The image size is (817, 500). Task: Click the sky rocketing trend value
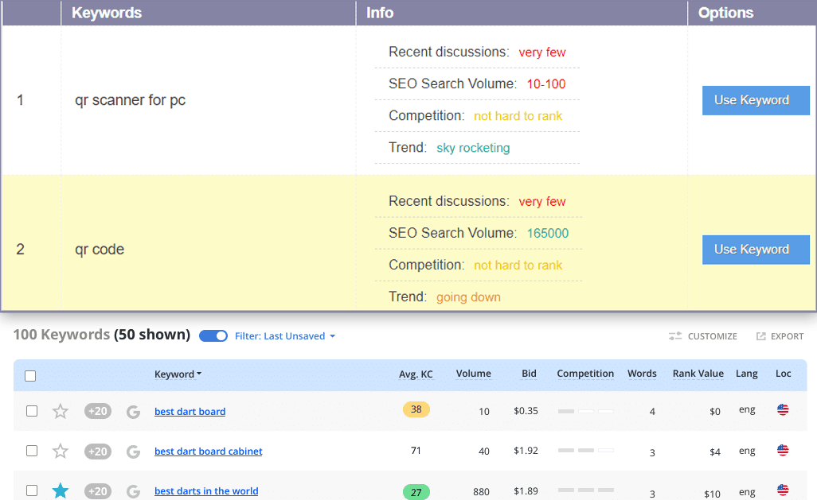tap(473, 148)
